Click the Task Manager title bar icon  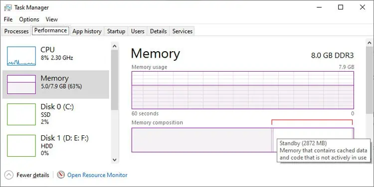pos(7,7)
